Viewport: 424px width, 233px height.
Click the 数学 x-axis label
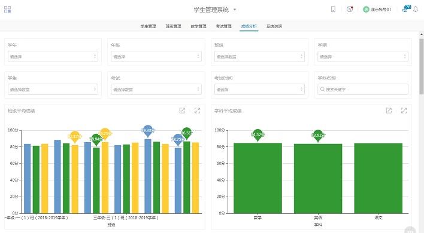(x=258, y=217)
